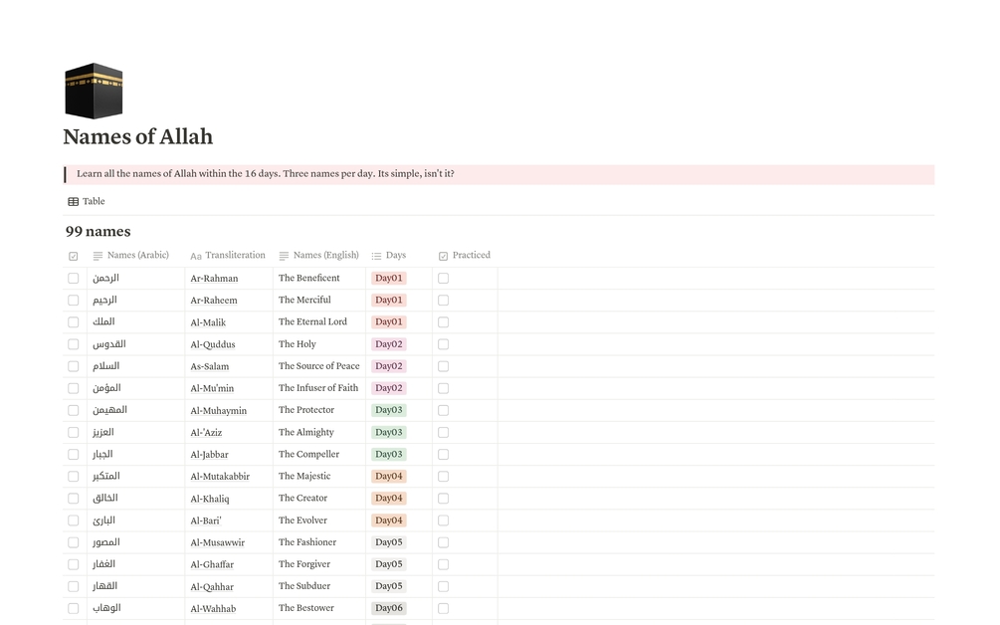This screenshot has height=625, width=1000.
Task: Click the Arabic name cell in Al-Wahhab row
Action: click(x=136, y=608)
